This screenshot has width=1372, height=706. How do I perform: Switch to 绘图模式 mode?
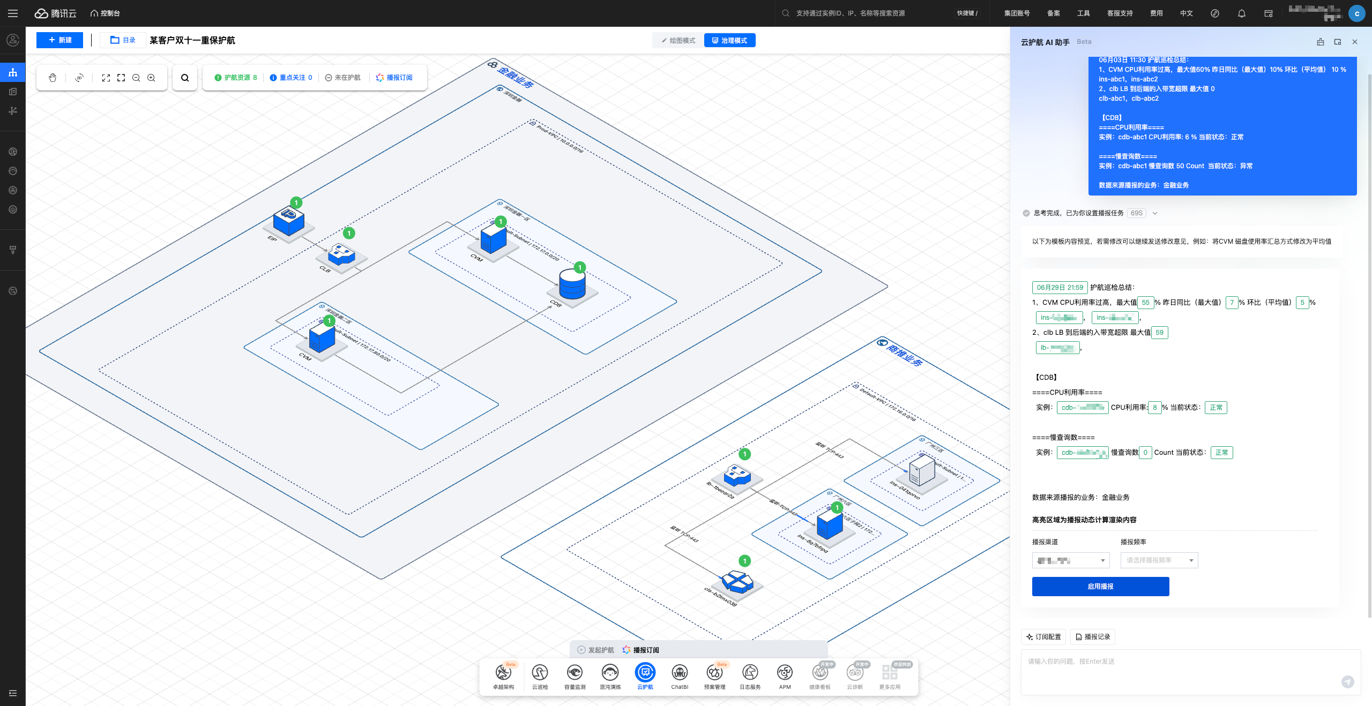pos(678,41)
